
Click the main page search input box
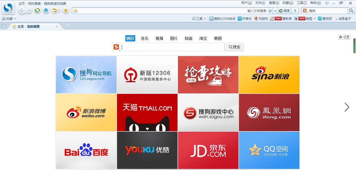tap(172, 47)
